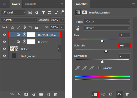Click the Saturation value field
Screen dimensions: 137x98
coord(125,45)
